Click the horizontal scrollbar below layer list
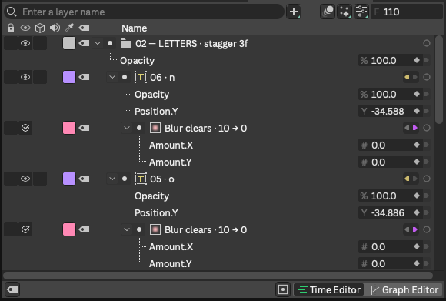 click(218, 276)
